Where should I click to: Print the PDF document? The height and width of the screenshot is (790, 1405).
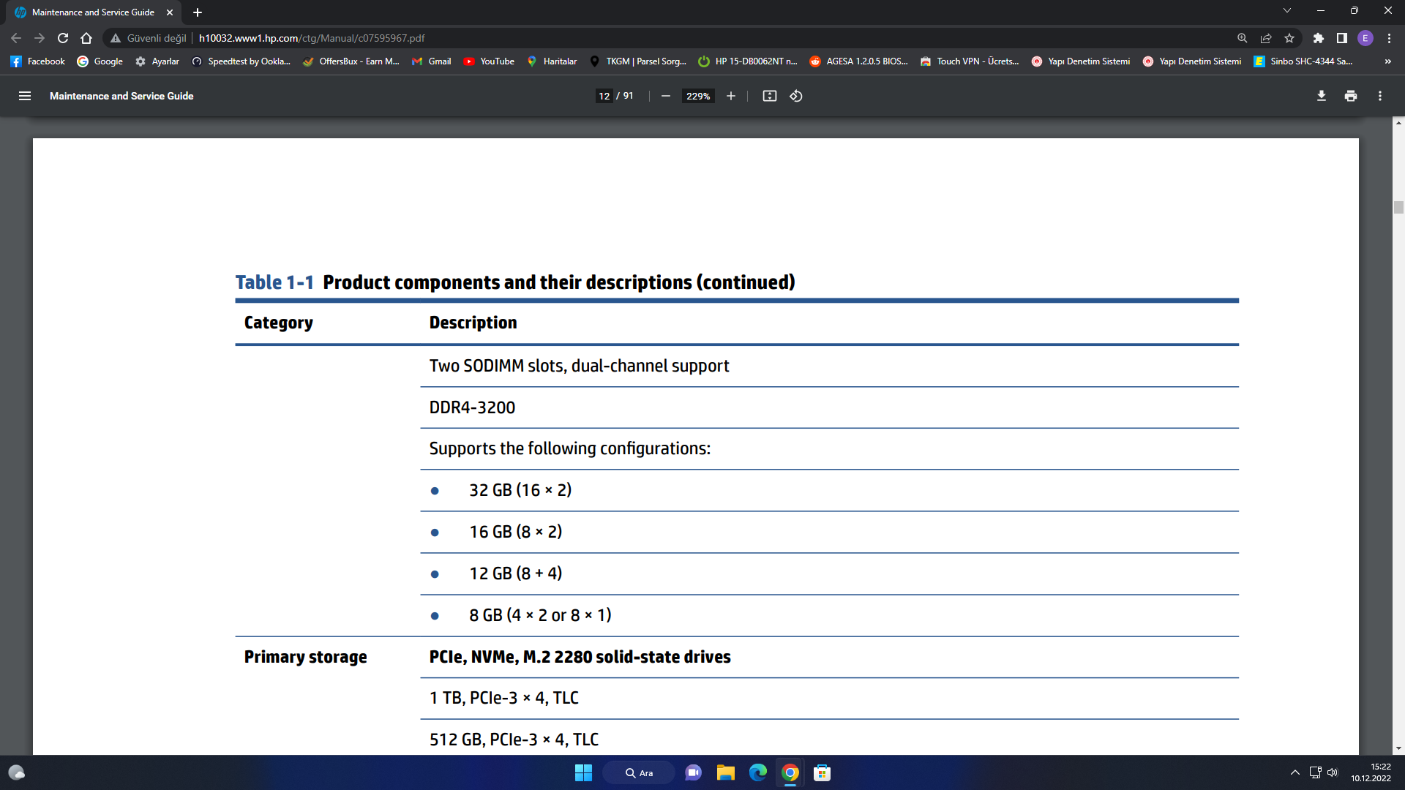(1351, 96)
